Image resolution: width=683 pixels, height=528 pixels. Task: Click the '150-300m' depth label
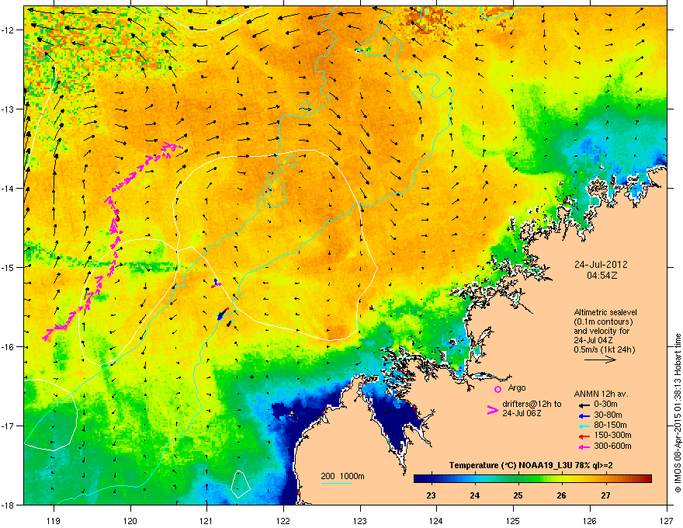click(x=612, y=435)
